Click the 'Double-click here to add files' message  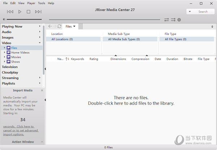pyautogui.click(x=131, y=103)
